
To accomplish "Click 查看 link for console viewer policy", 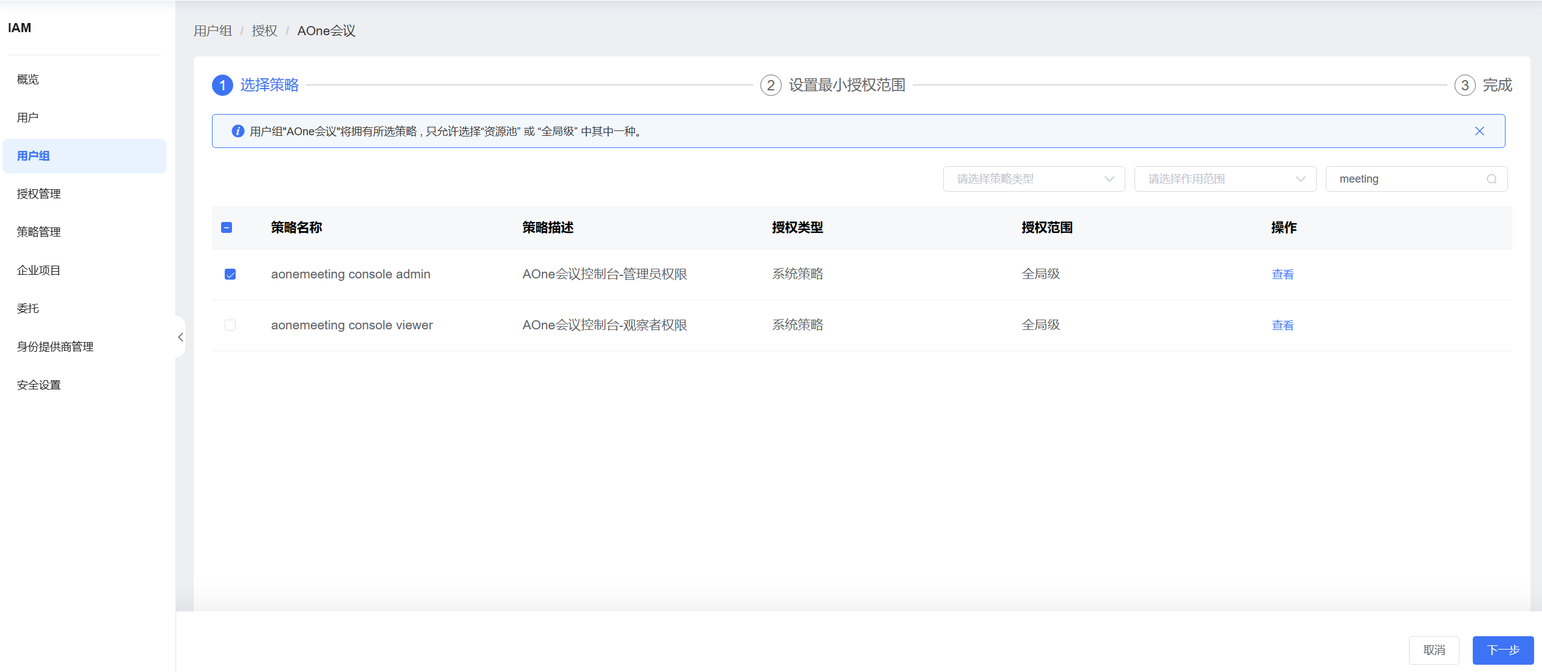I will click(1282, 325).
